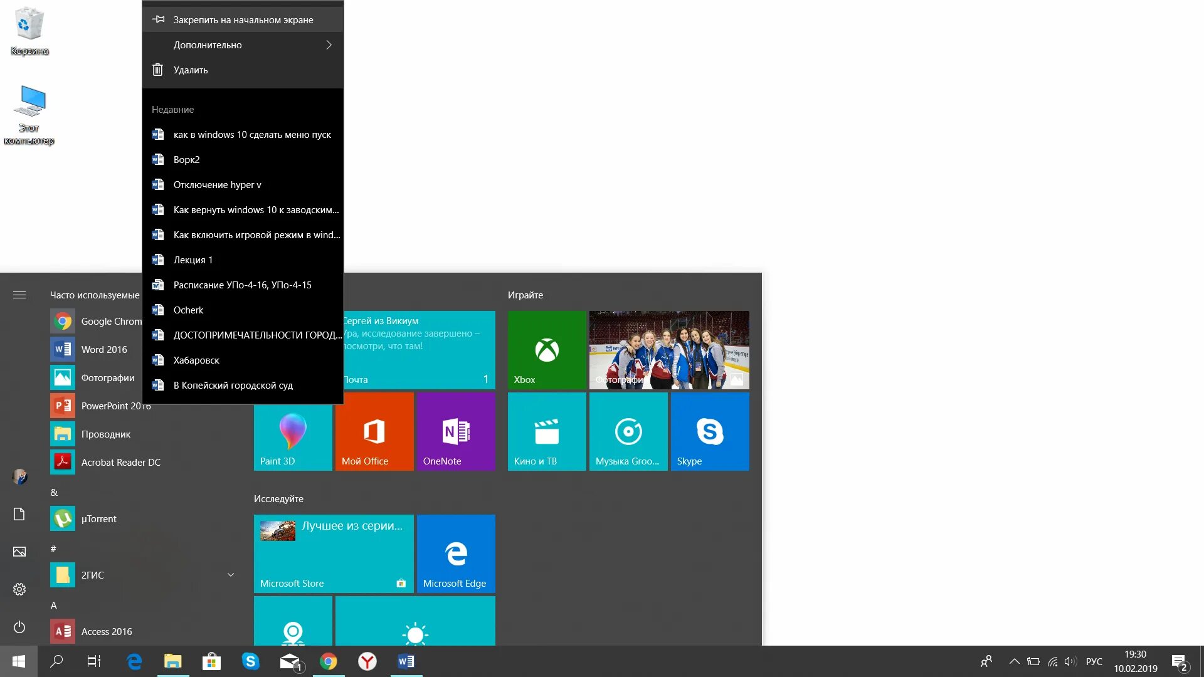Expand the Start menu hamburger navigation
This screenshot has height=677, width=1204.
click(x=19, y=295)
